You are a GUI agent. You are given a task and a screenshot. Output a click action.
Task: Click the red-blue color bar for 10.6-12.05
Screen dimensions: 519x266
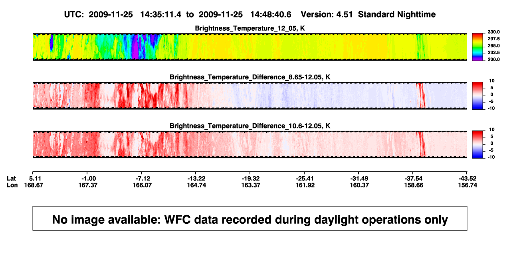click(x=477, y=144)
